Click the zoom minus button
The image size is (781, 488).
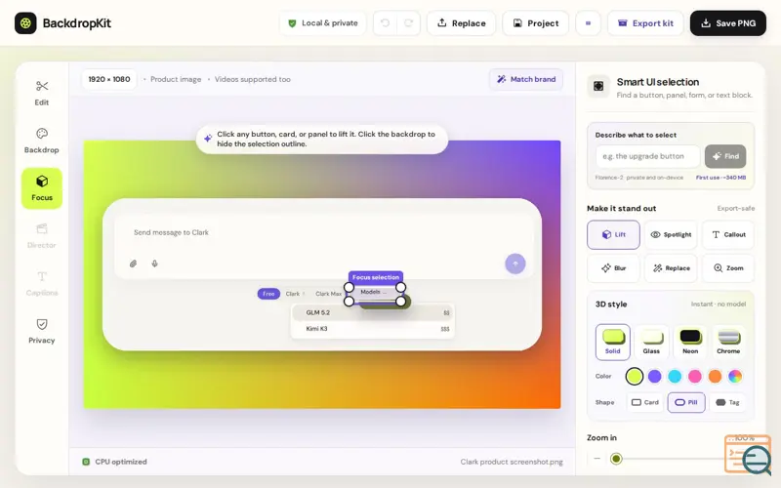pos(597,458)
